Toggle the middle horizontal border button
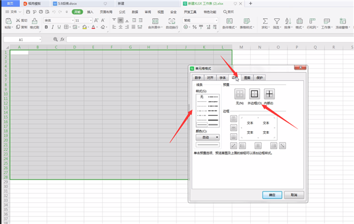The image size is (354, 224). point(234,128)
